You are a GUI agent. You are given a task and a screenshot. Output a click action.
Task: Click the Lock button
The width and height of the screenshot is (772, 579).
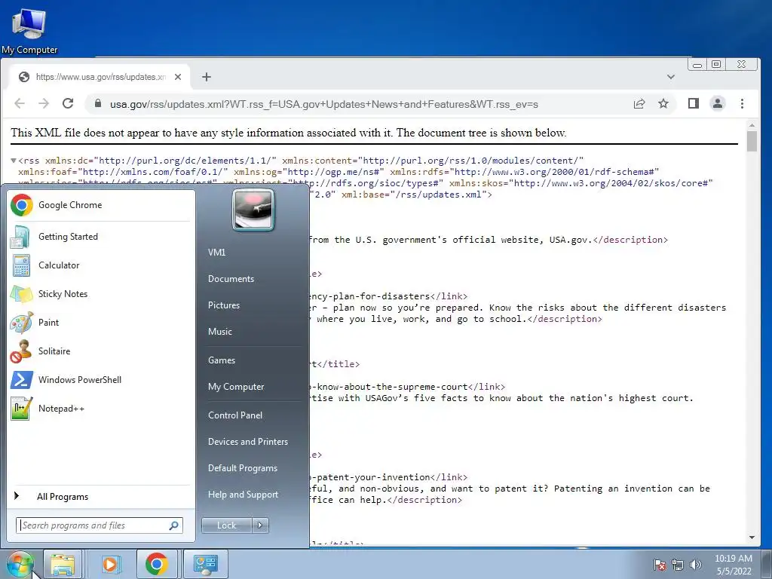point(226,525)
